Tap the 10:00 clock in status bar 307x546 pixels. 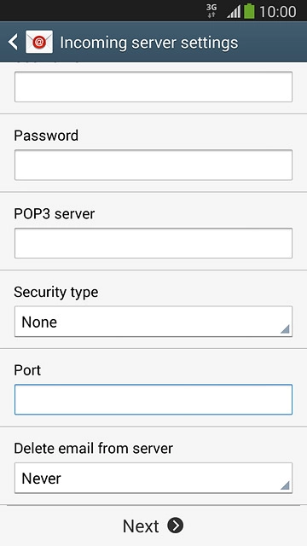(278, 12)
